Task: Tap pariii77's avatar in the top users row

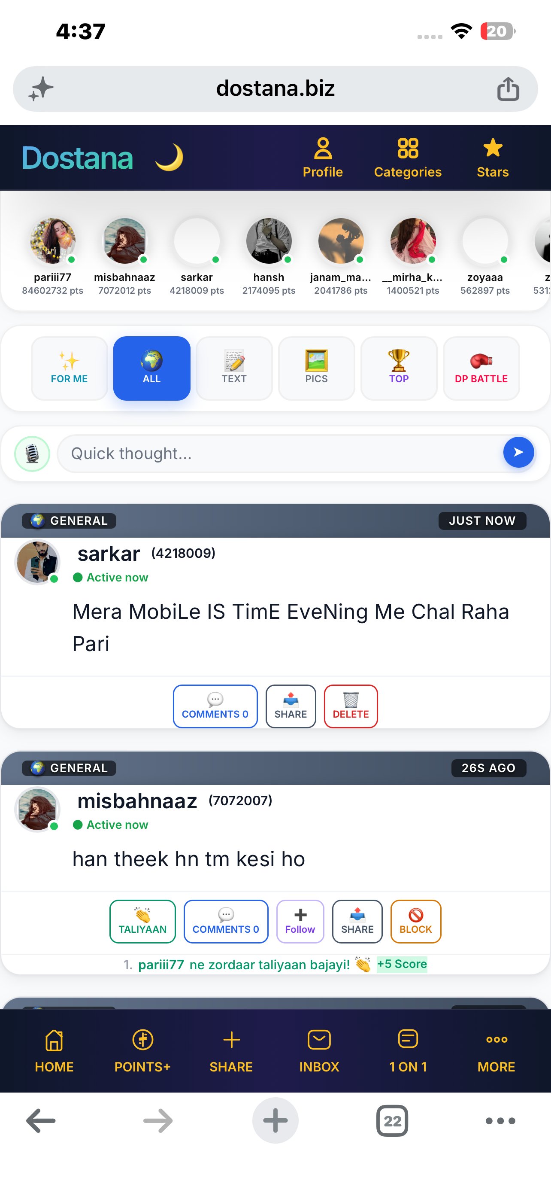Action: point(53,241)
